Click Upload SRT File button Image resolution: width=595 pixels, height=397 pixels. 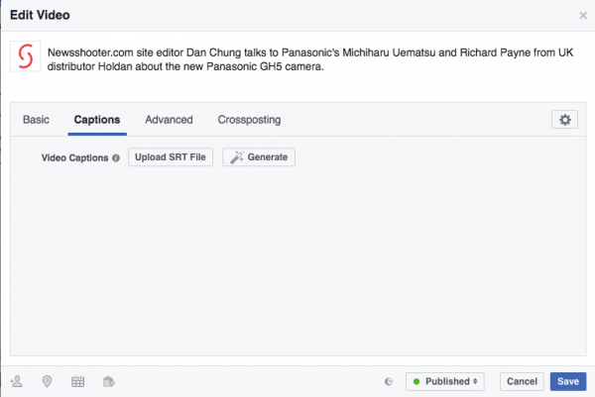[x=171, y=157]
